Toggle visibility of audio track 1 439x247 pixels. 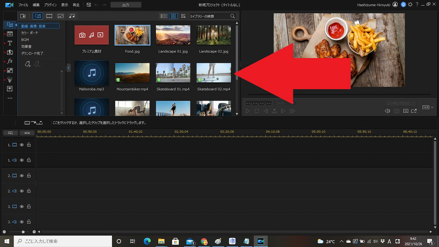point(22,160)
